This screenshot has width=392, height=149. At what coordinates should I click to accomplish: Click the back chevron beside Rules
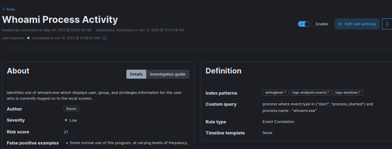click(4, 9)
